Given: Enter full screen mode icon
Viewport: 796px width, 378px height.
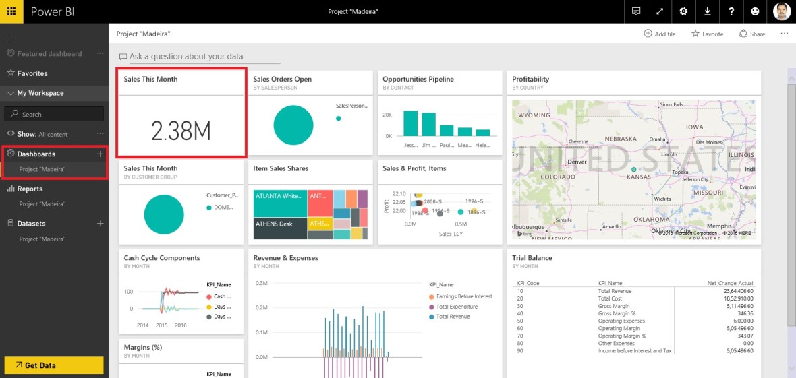Looking at the screenshot, I should [x=659, y=11].
